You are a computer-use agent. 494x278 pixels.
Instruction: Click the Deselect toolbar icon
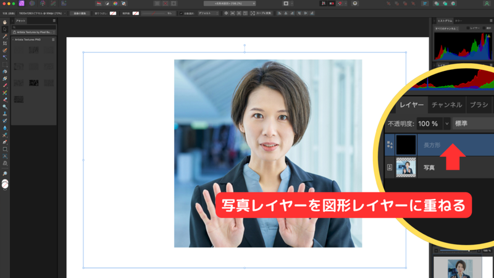(x=165, y=4)
